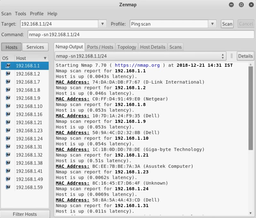The width and height of the screenshot is (256, 218).
Task: Switch to the Host Details tab
Action: point(153,47)
